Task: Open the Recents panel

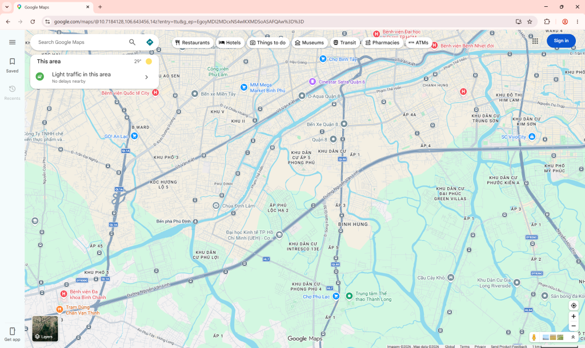Action: 13,93
